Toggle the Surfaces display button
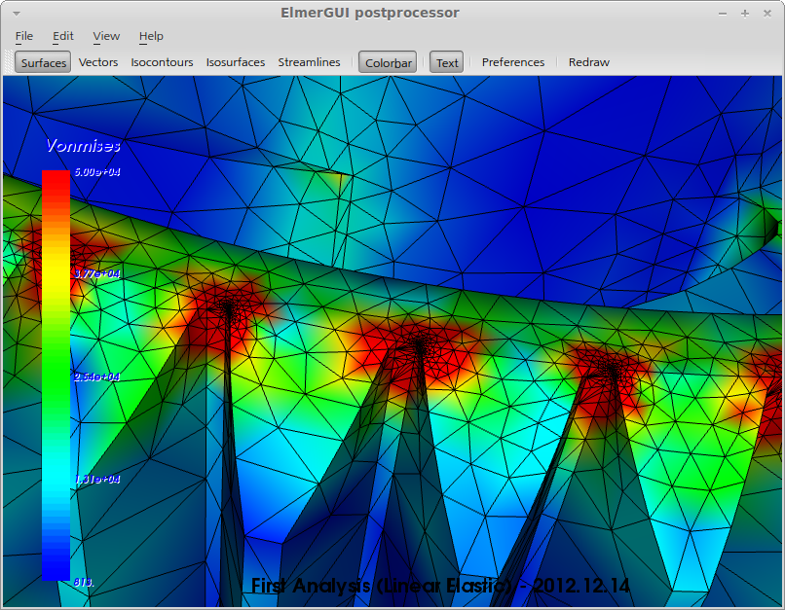Screen dimensions: 785x610 pyautogui.click(x=43, y=62)
